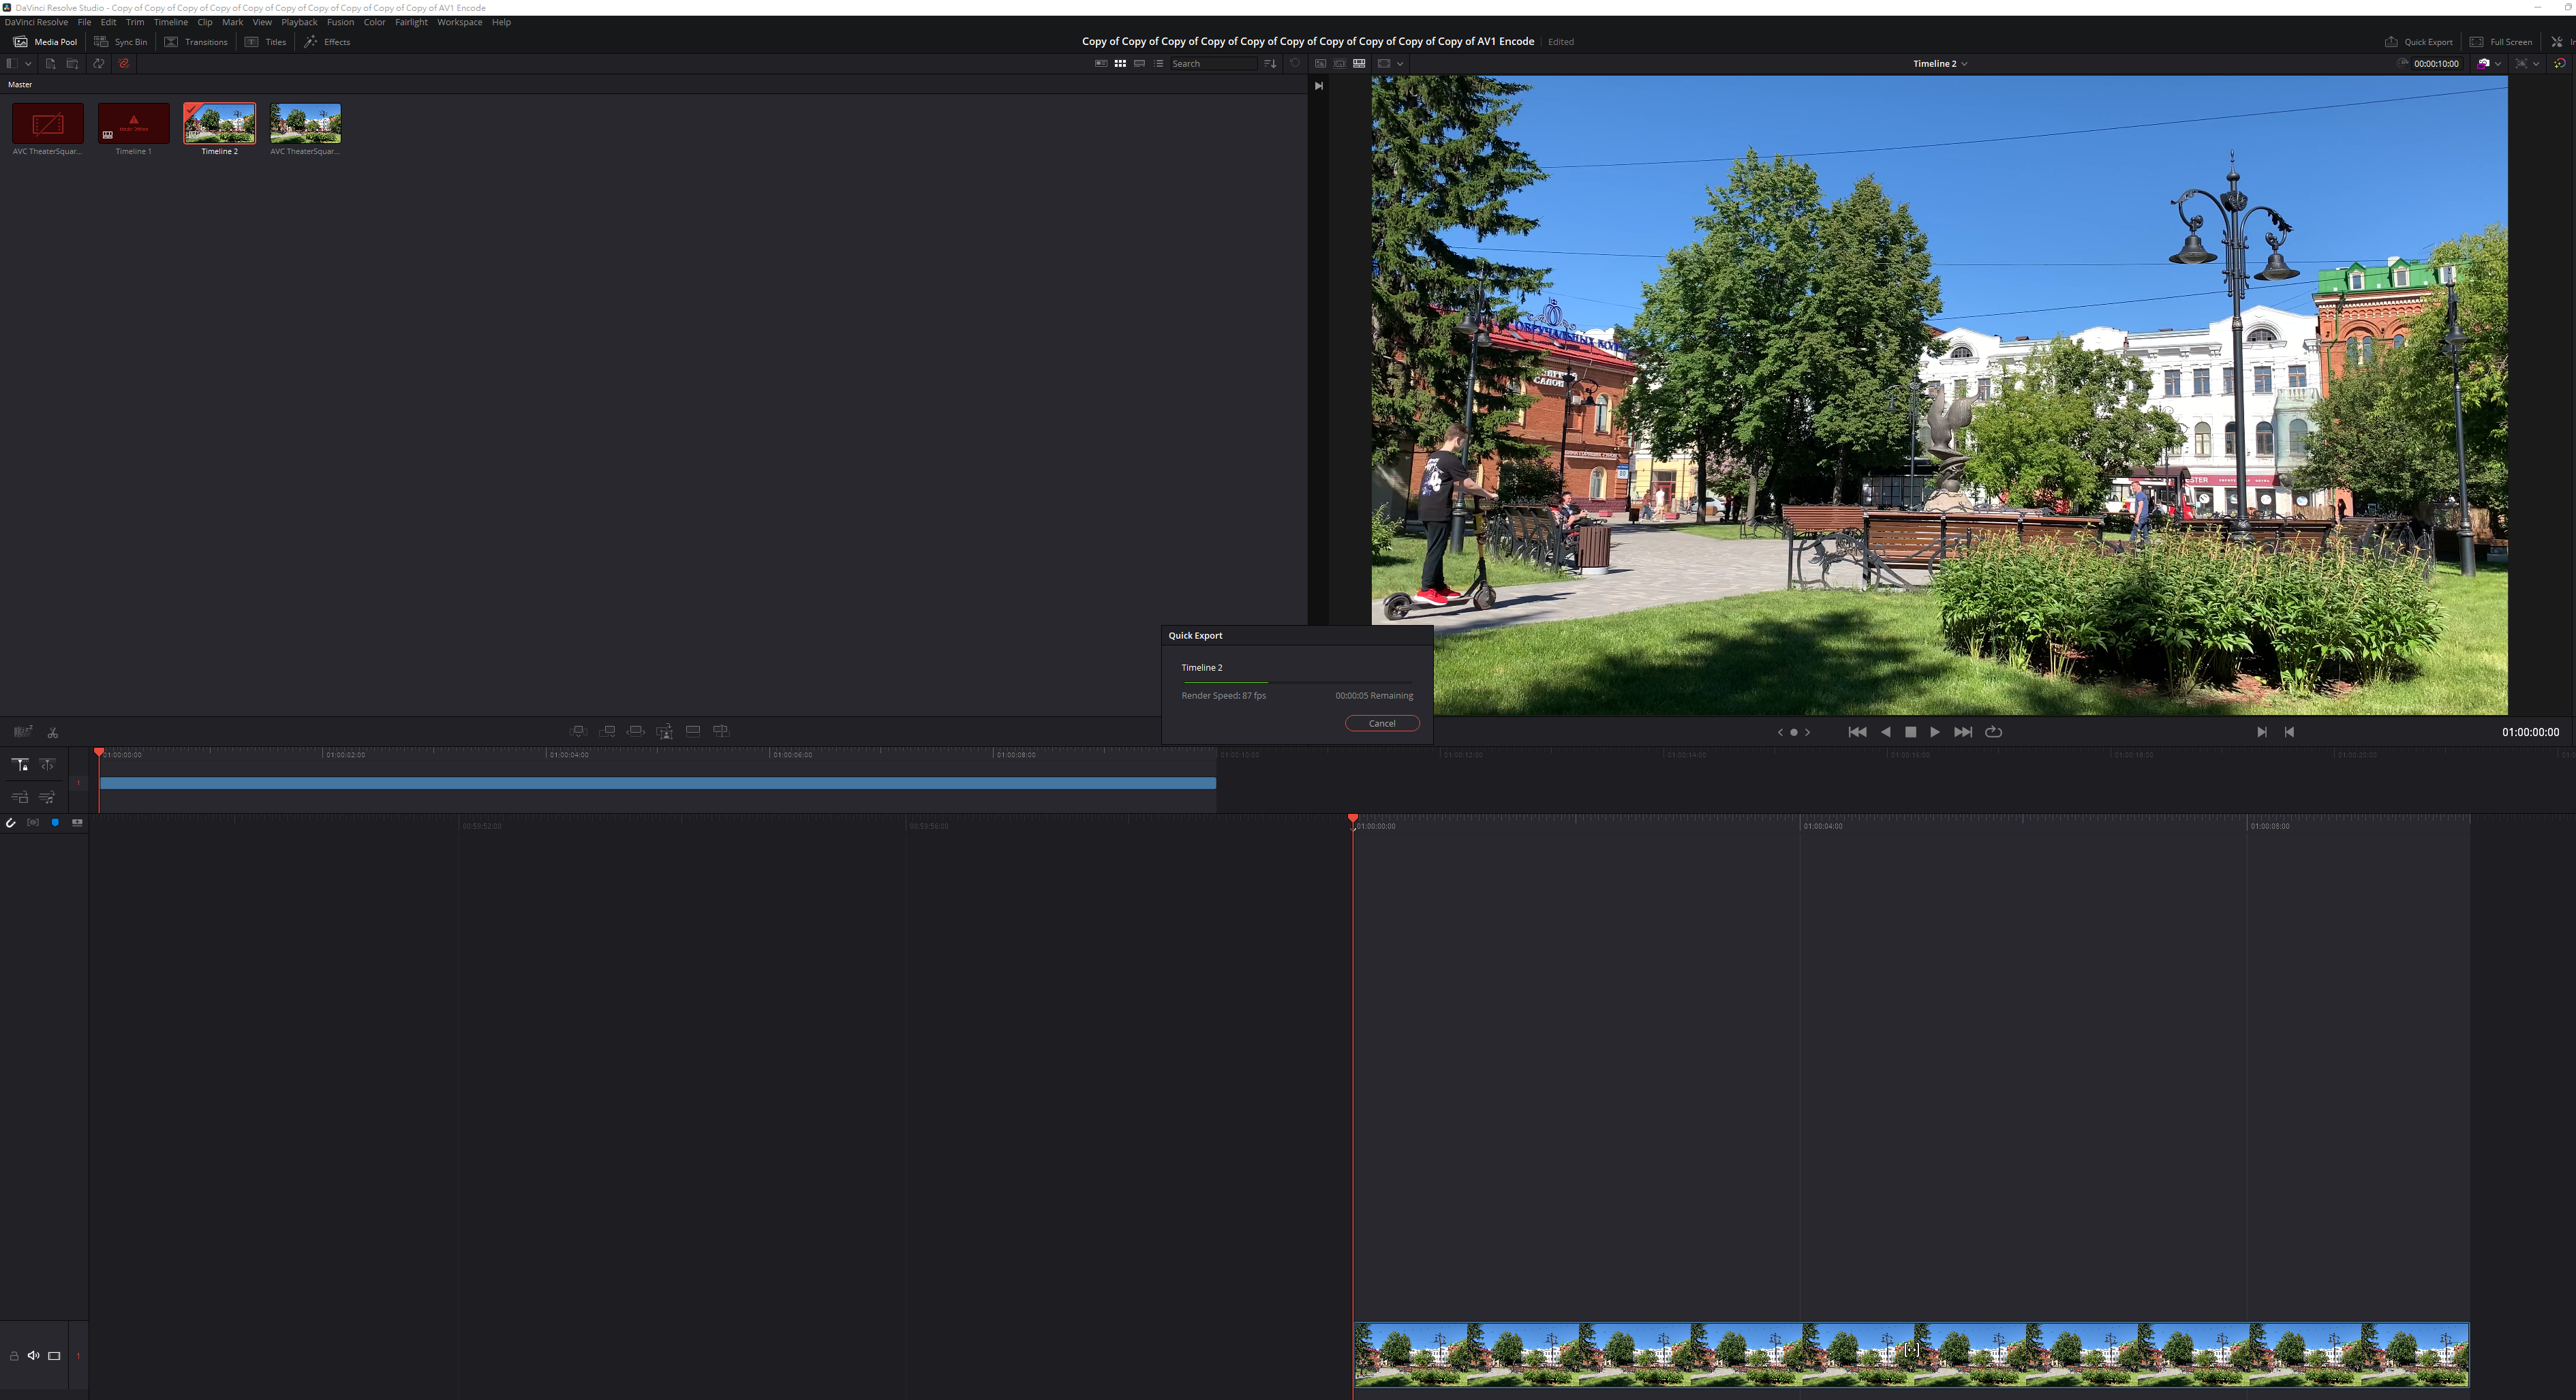This screenshot has height=1400, width=2576.
Task: Select Source Clip viewer mode
Action: [1320, 64]
